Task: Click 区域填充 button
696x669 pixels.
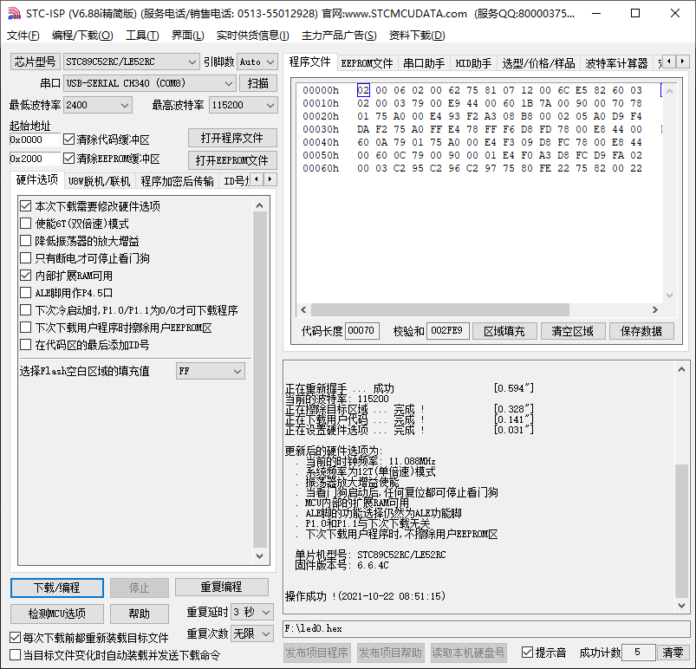Action: (x=504, y=331)
